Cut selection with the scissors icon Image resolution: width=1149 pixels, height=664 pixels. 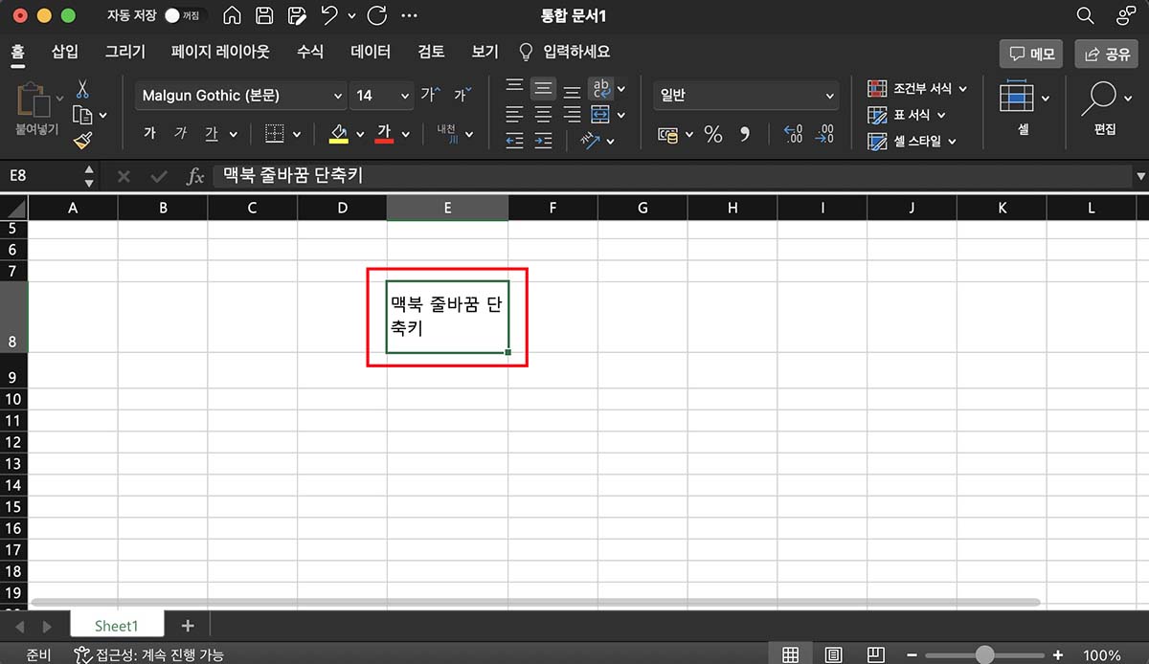[82, 90]
